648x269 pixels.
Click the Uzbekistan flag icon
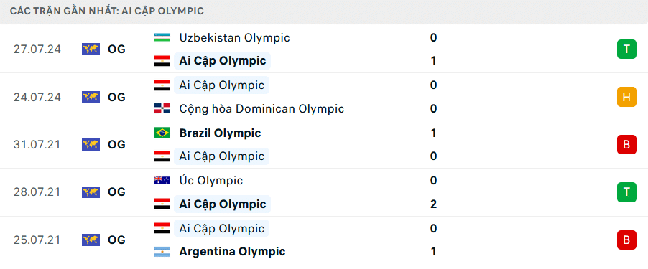[x=162, y=37]
